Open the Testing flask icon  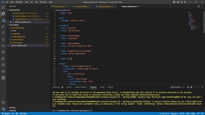tap(3, 39)
